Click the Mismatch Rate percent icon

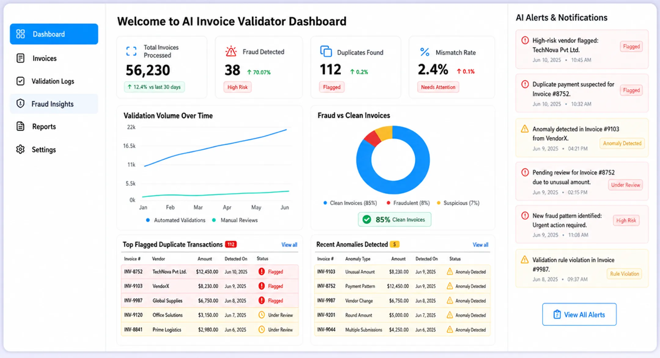click(424, 52)
